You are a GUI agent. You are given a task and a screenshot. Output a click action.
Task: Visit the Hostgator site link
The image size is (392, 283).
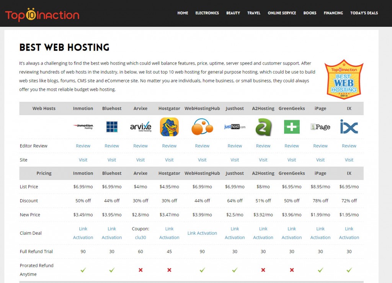point(169,160)
